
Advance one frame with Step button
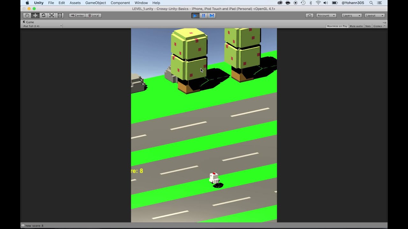tap(212, 15)
